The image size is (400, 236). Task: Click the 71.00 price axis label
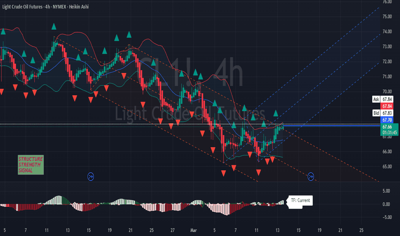387,77
